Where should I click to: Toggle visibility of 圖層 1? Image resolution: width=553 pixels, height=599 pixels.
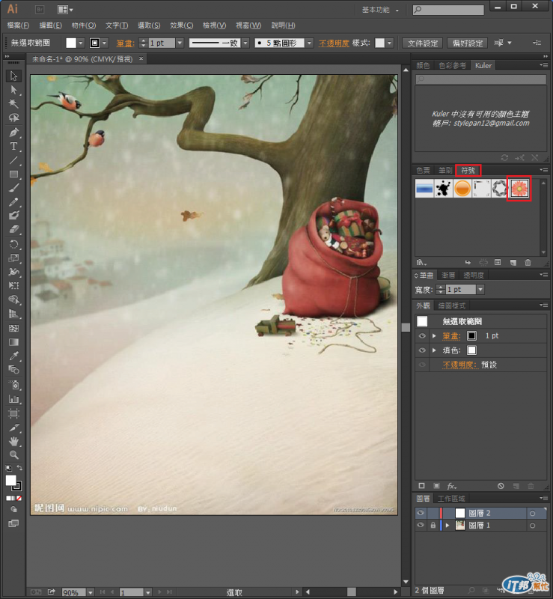click(x=421, y=526)
